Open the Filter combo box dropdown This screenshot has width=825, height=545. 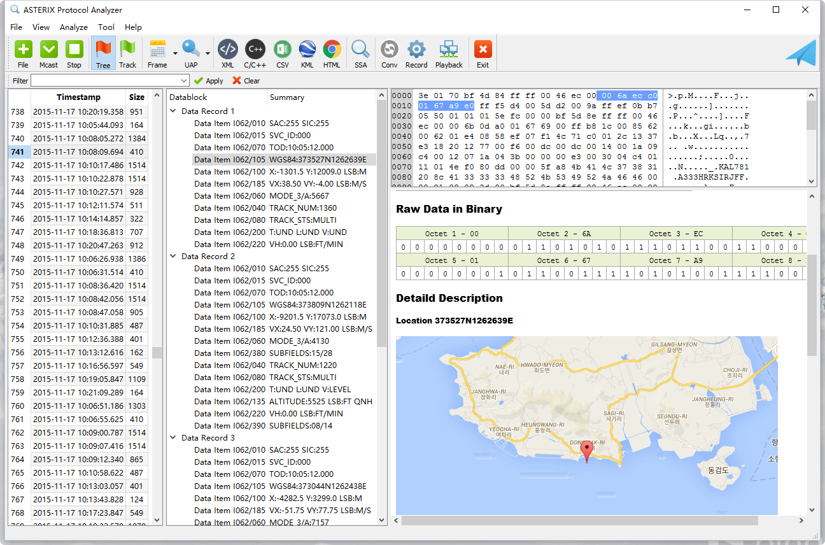pos(185,81)
